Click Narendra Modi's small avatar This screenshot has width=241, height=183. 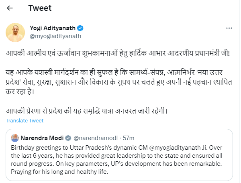point(15,138)
